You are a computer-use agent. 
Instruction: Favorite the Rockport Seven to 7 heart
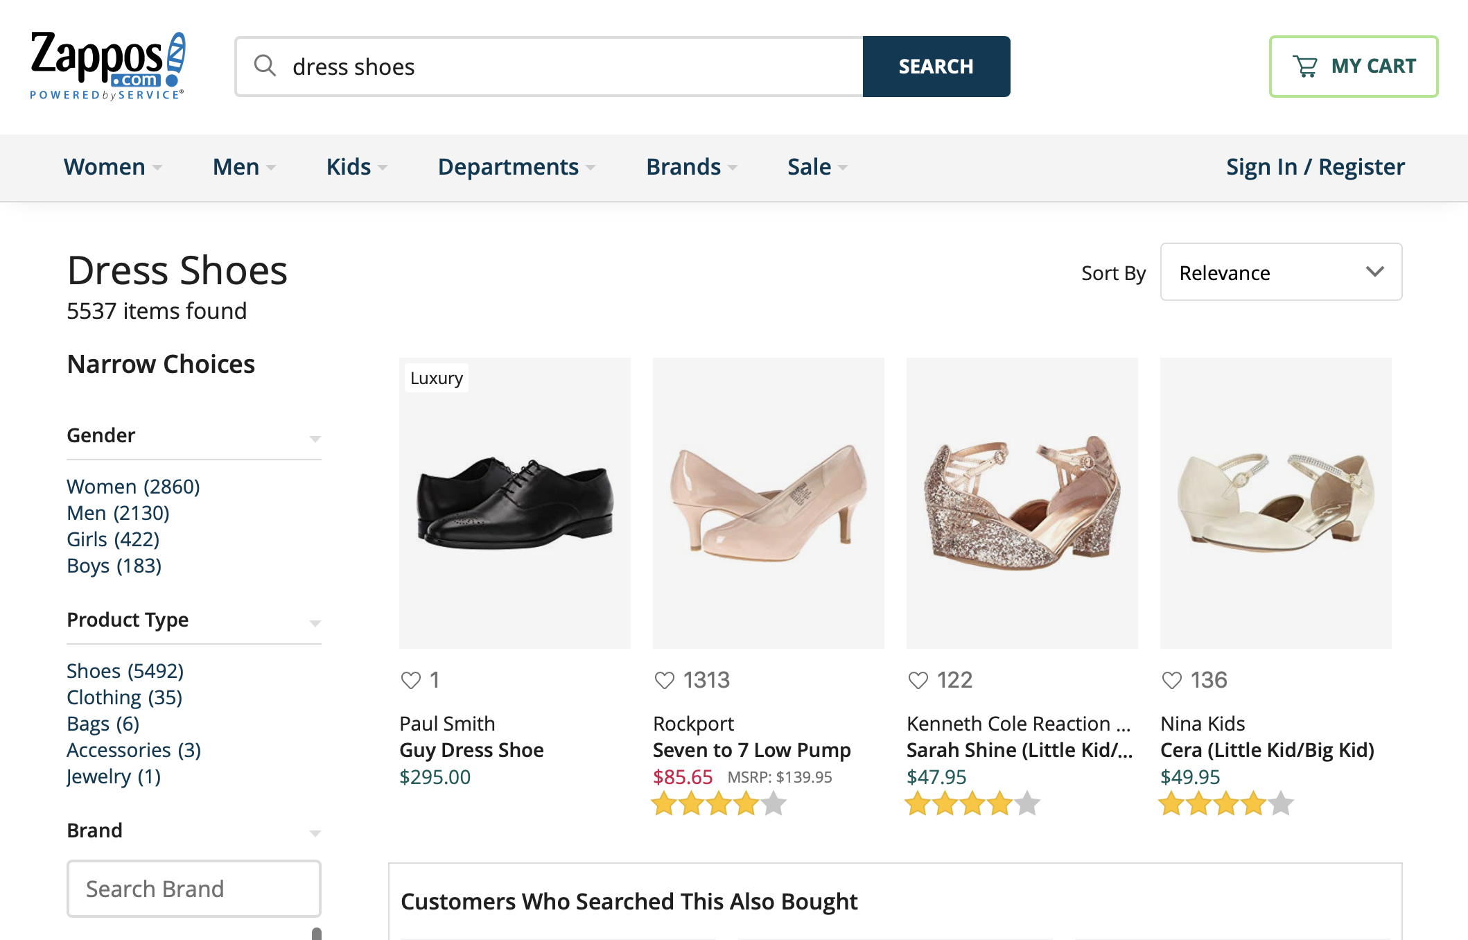click(x=665, y=680)
